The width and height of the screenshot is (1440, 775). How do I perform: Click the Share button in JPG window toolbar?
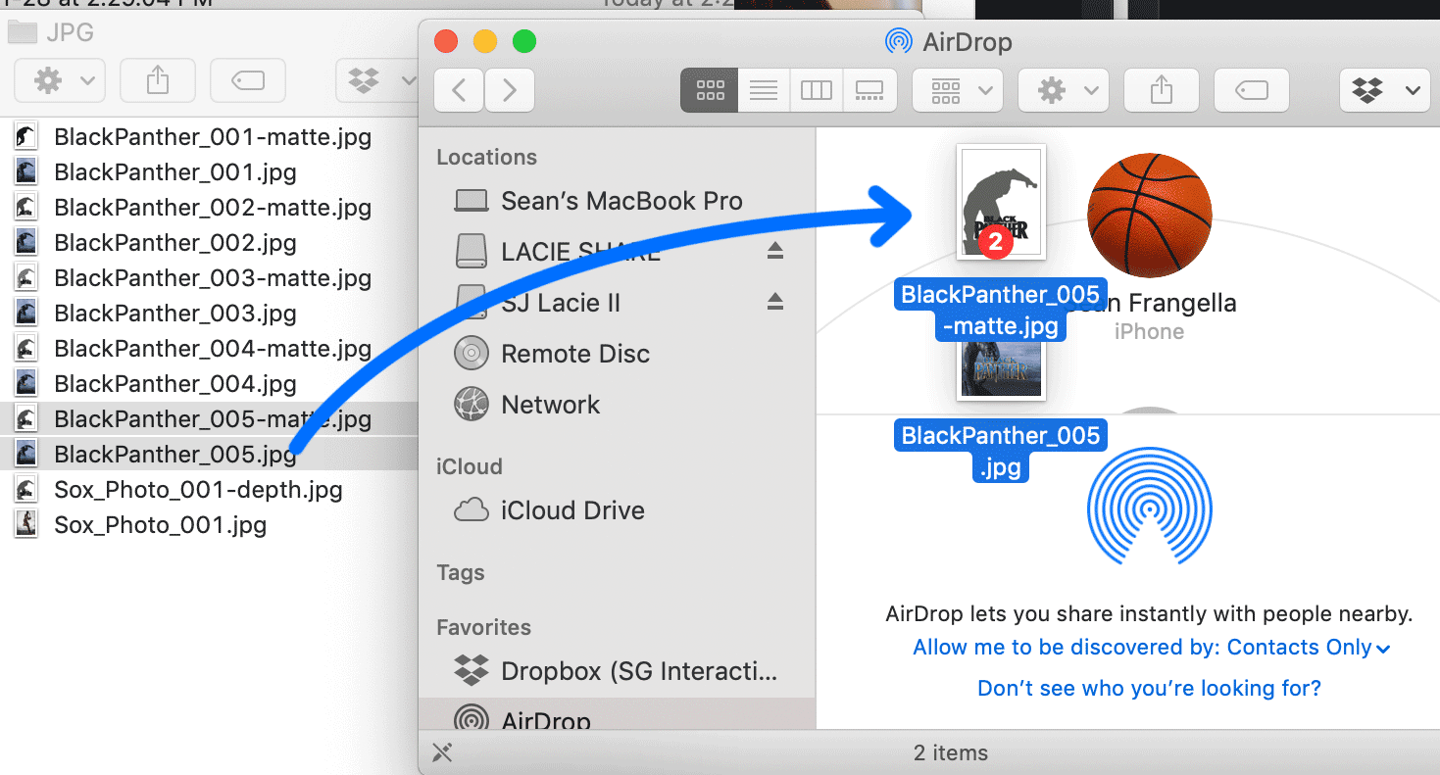158,80
